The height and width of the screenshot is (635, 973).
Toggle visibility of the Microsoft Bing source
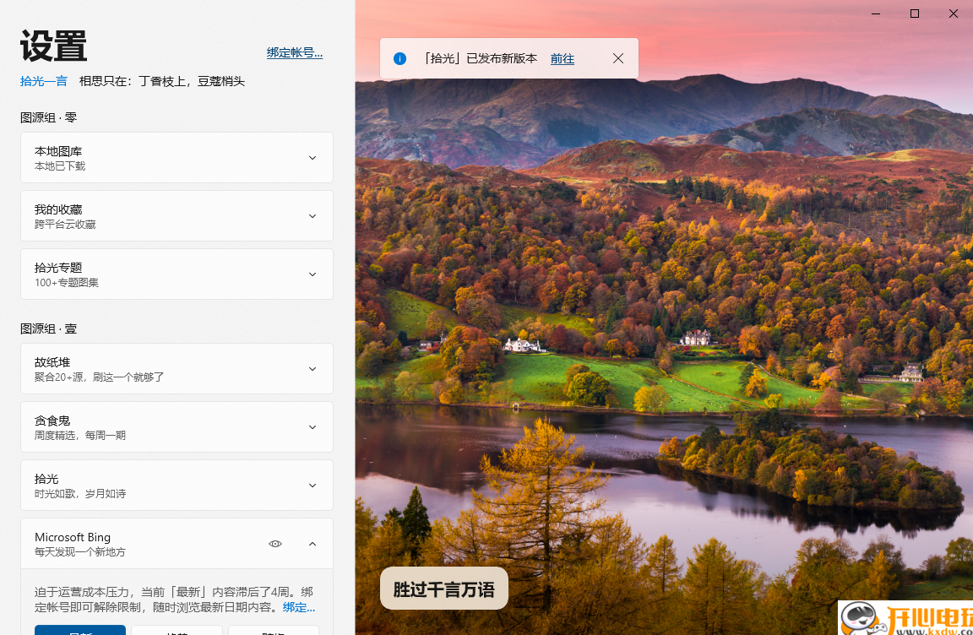(275, 543)
